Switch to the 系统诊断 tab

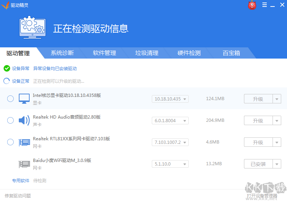coord(62,53)
